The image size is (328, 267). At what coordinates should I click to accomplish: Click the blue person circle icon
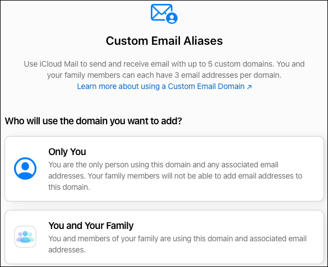[25, 168]
